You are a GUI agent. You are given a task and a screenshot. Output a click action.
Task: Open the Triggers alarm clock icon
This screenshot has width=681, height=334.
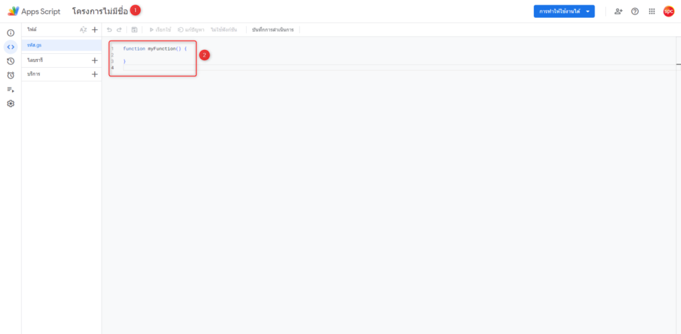tap(11, 75)
